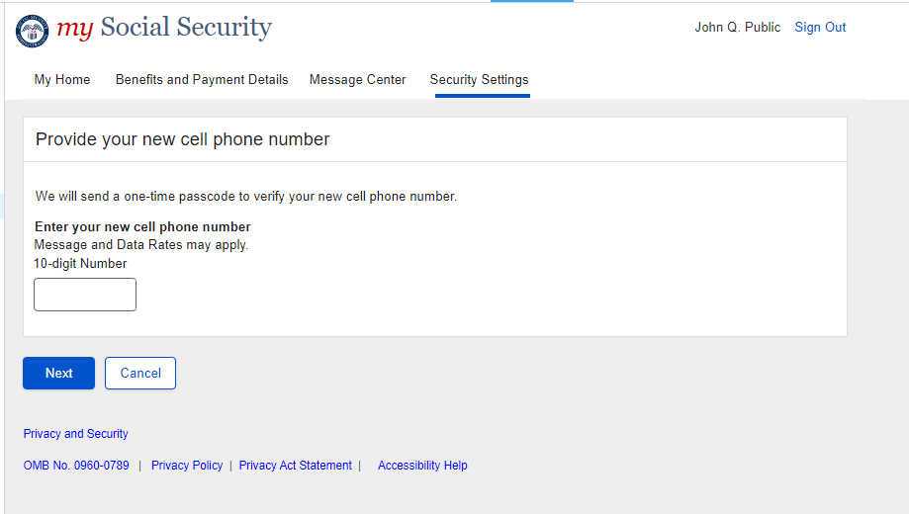
Task: Open the Message Center tab
Action: pyautogui.click(x=357, y=80)
